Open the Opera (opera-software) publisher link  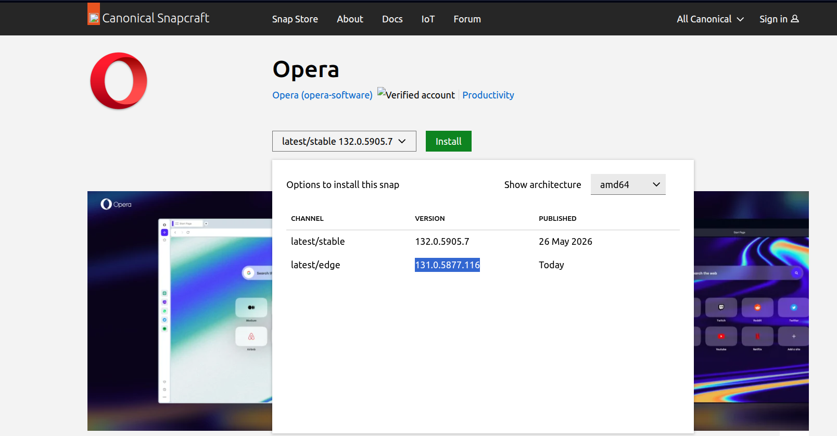tap(322, 95)
